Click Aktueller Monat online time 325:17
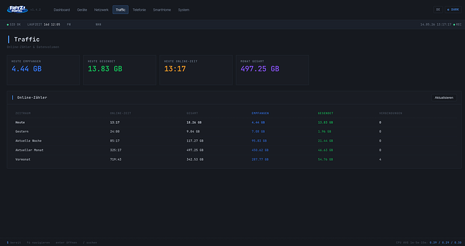 click(x=116, y=150)
